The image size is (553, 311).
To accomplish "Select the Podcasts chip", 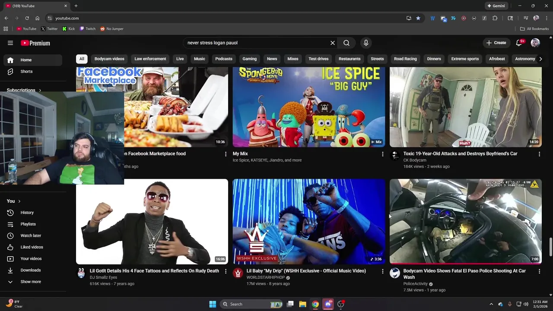I will 224,59.
